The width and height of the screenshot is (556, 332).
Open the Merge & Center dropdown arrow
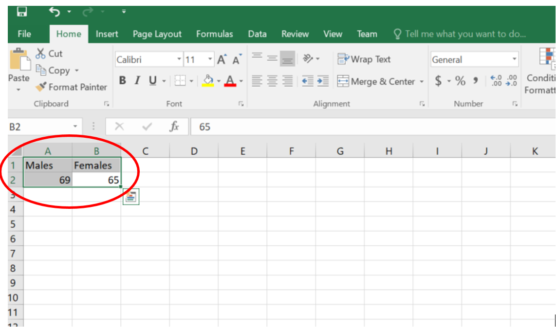coord(422,82)
